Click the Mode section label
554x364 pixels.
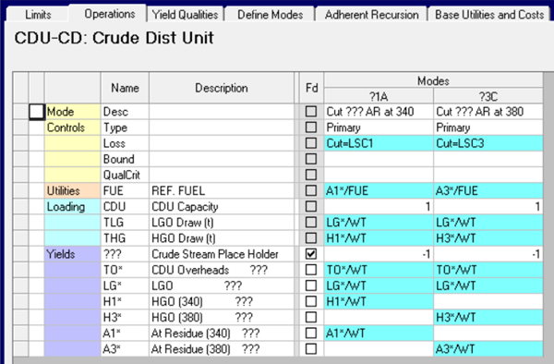[x=72, y=112]
